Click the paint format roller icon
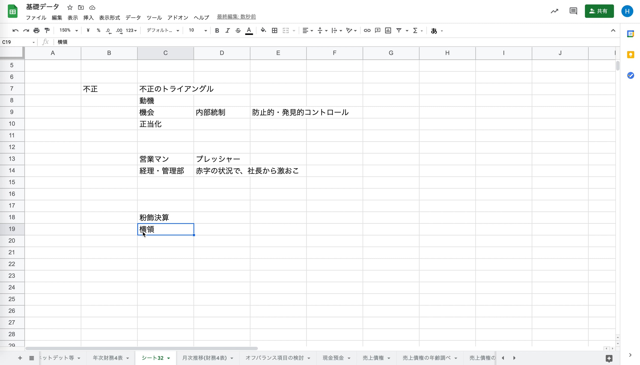Screen dimensions: 640x365 coord(47,30)
